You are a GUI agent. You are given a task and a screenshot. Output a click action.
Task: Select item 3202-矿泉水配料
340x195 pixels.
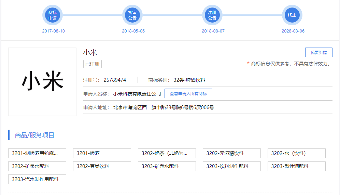click(x=37, y=166)
